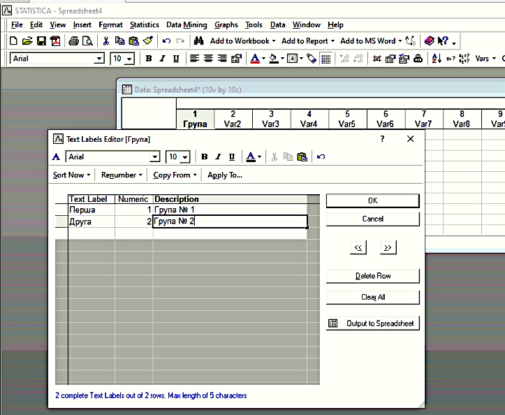The image size is (505, 415).
Task: Open font size dropdown in Text Labels Editor
Action: click(x=185, y=158)
